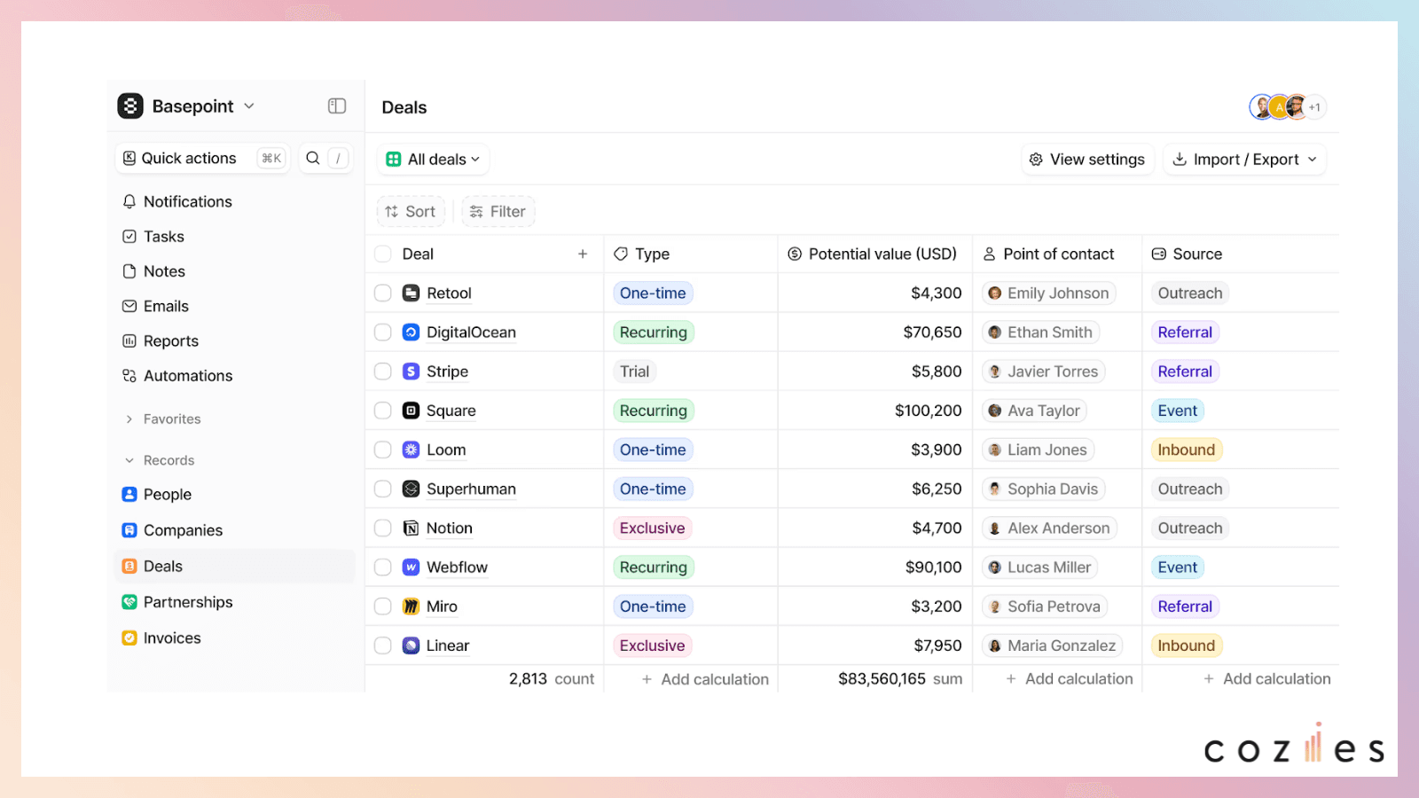The width and height of the screenshot is (1419, 798).
Task: Select Deals in sidebar
Action: pyautogui.click(x=235, y=567)
